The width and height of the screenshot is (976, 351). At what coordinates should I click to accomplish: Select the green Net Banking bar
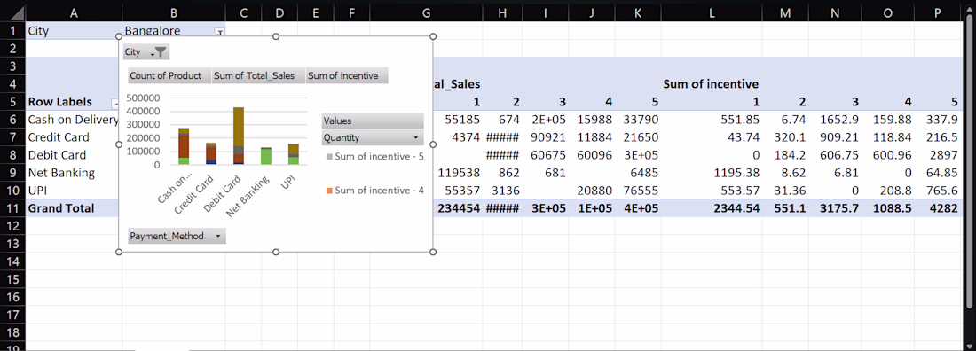click(266, 156)
